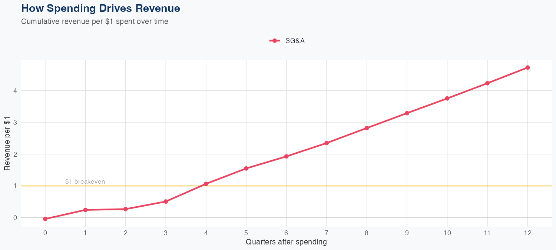Select the data point at quarter 10
Screen dimensions: 556x250
click(447, 99)
